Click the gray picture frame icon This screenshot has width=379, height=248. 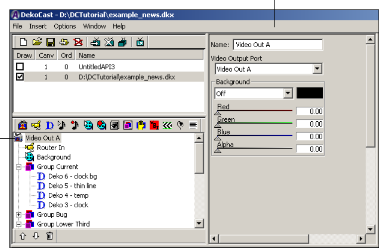tap(114, 125)
